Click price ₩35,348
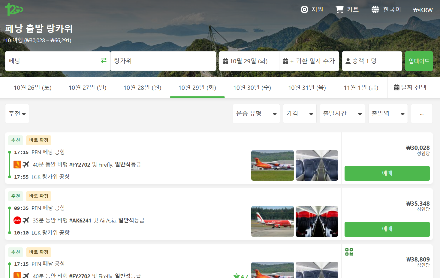Image resolution: width=440 pixels, height=278 pixels. click(x=418, y=204)
